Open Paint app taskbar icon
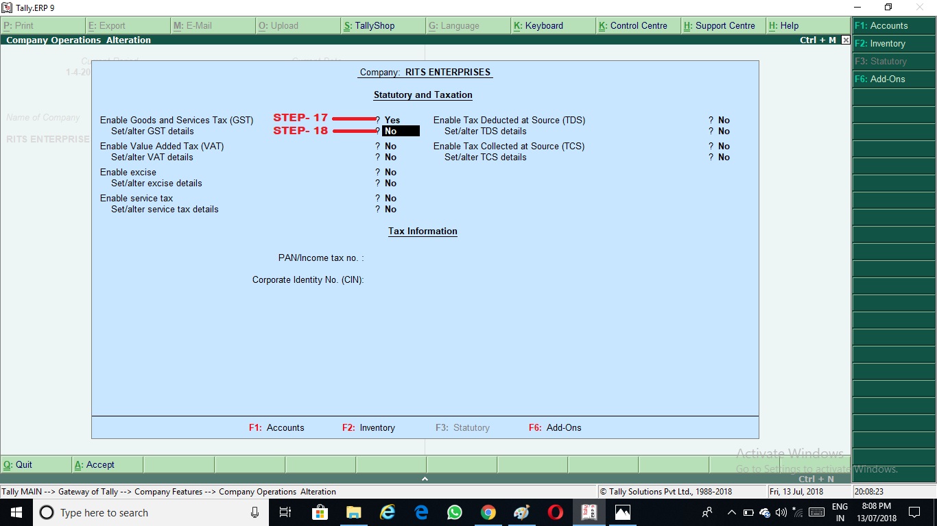The image size is (937, 526). [x=522, y=512]
